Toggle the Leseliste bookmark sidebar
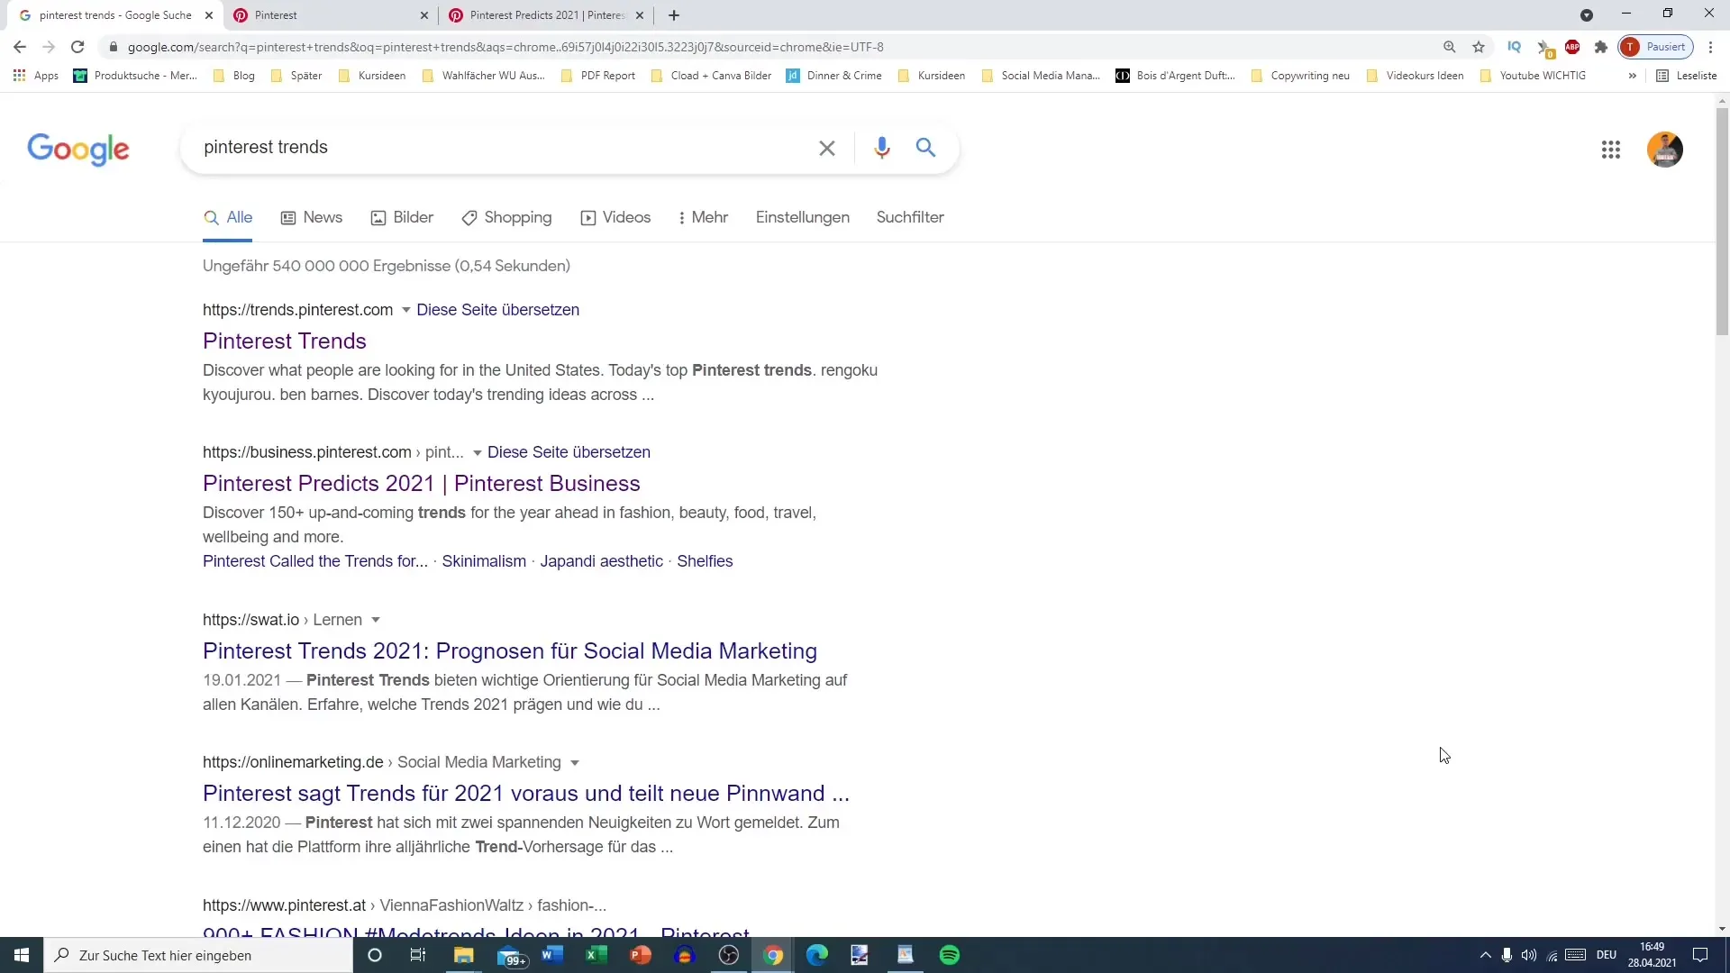 pos(1689,75)
